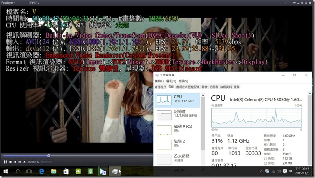Open Task View from taskbar
Screen dimensions: 315x178
(29, 171)
